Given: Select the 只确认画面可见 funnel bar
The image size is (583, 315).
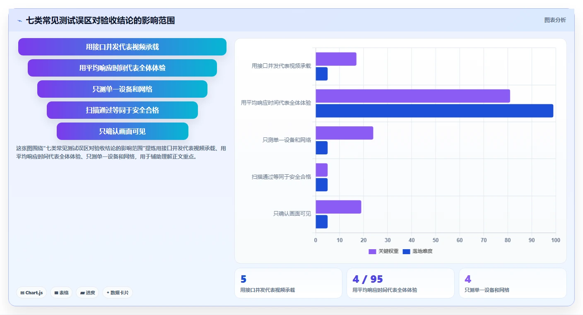Looking at the screenshot, I should pos(122,131).
